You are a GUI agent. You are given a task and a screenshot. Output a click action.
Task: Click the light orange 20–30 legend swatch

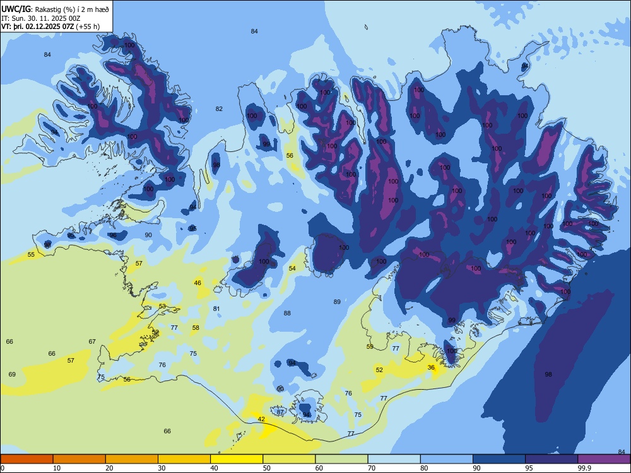pyautogui.click(x=132, y=459)
